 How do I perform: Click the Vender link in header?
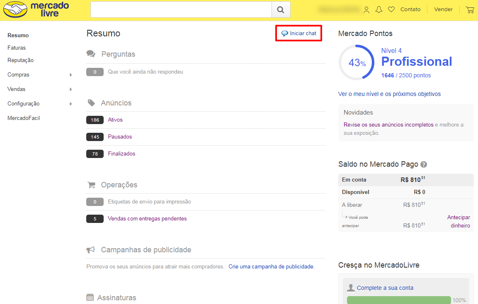443,10
